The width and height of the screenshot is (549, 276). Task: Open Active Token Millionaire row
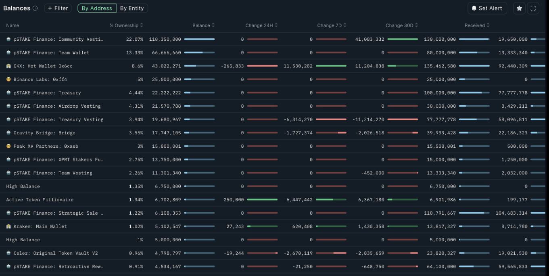click(x=40, y=200)
